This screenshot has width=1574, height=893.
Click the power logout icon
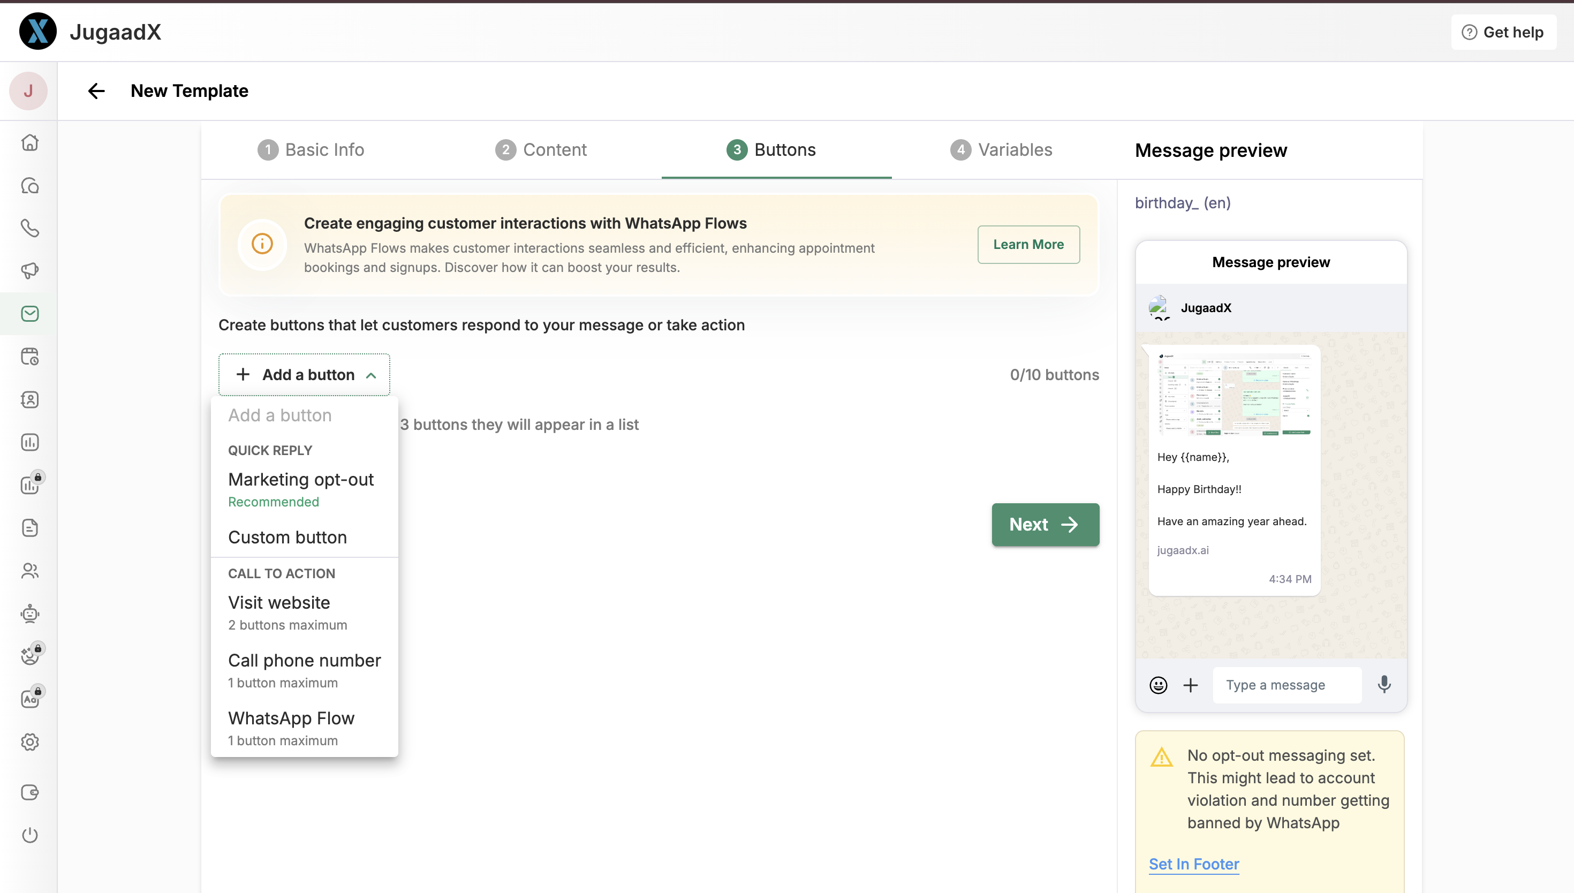point(29,835)
